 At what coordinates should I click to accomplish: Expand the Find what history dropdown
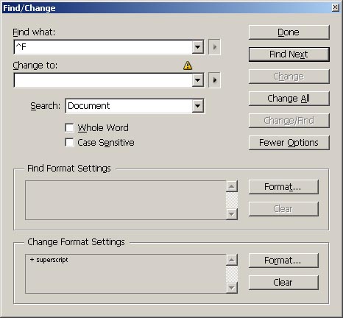tap(198, 47)
